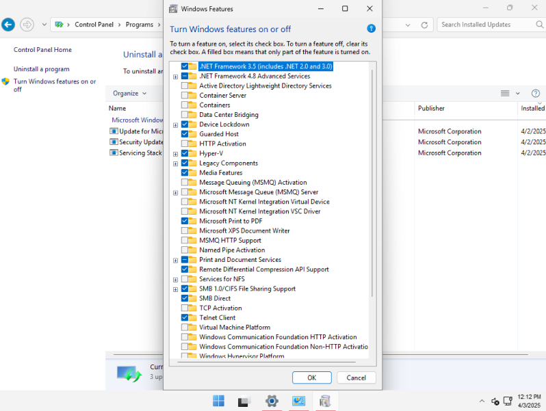The image size is (546, 411).
Task: Show hidden icons in system tray
Action: 482,401
